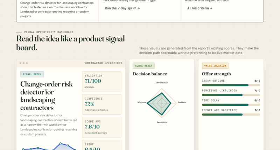The height and width of the screenshot is (150, 280).
Task: Click the Perceived Likelihood progress bar
Action: pyautogui.click(x=231, y=95)
